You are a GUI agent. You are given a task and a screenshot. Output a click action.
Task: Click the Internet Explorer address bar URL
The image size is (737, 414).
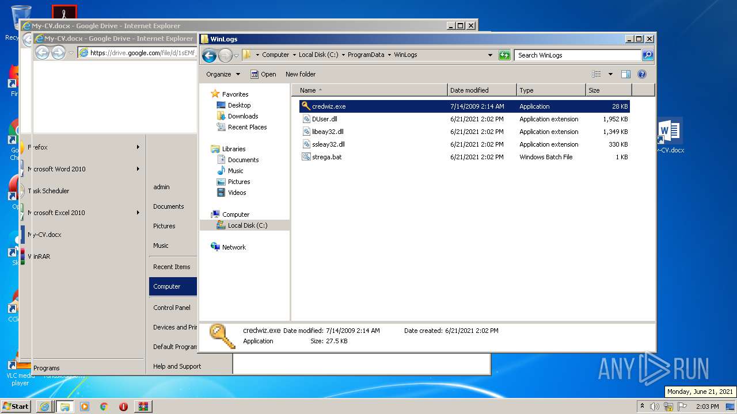(142, 53)
